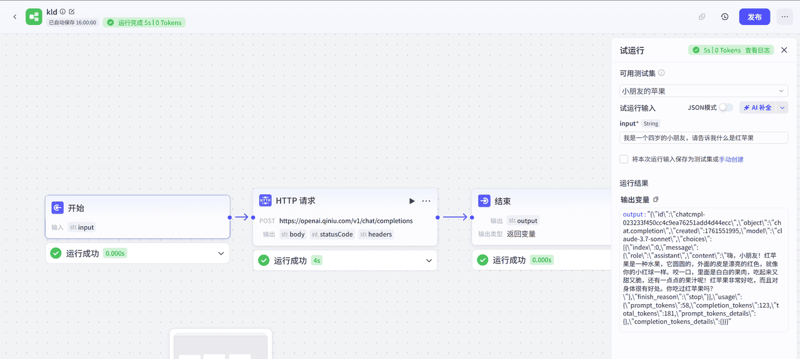Click the input text field
Viewport: 800px width, 359px height.
(x=695, y=137)
